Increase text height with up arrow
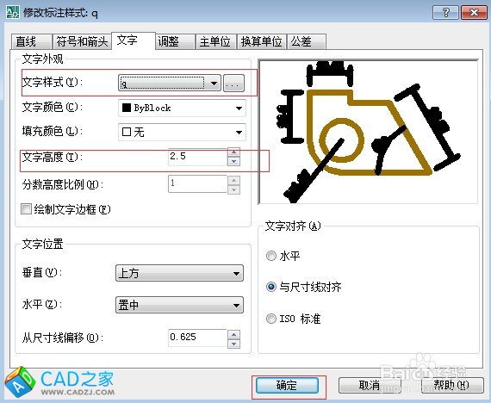The height and width of the screenshot is (403, 491). coord(234,152)
